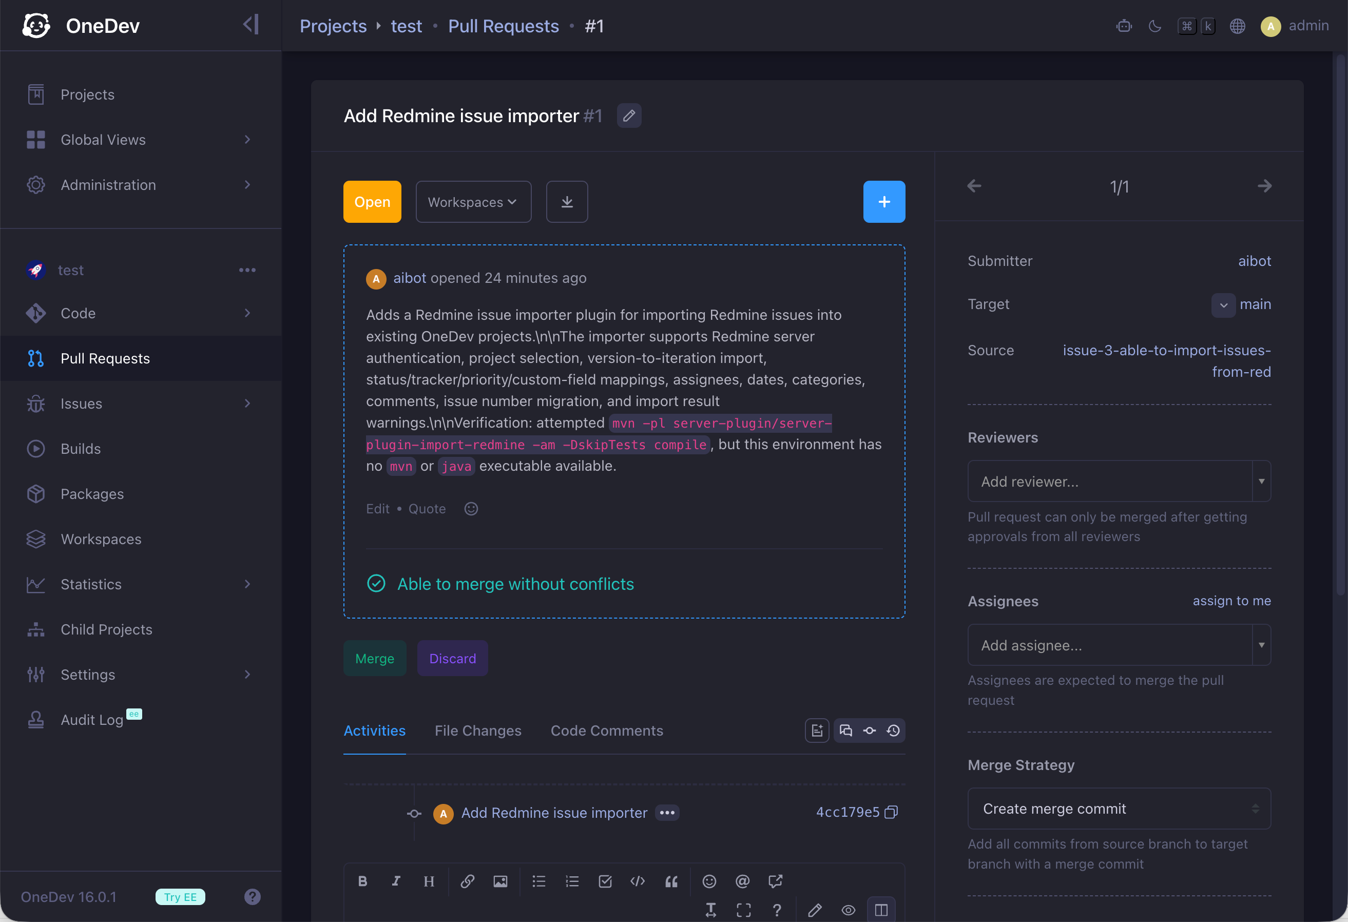This screenshot has width=1348, height=922.
Task: Switch to Code Comments tab
Action: pyautogui.click(x=607, y=731)
